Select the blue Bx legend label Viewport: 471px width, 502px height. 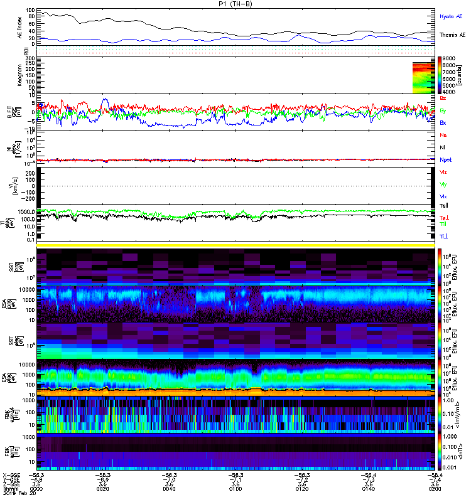click(x=443, y=123)
